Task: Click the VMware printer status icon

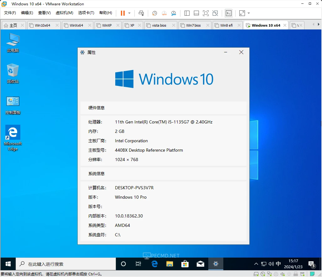Action: click(x=276, y=274)
